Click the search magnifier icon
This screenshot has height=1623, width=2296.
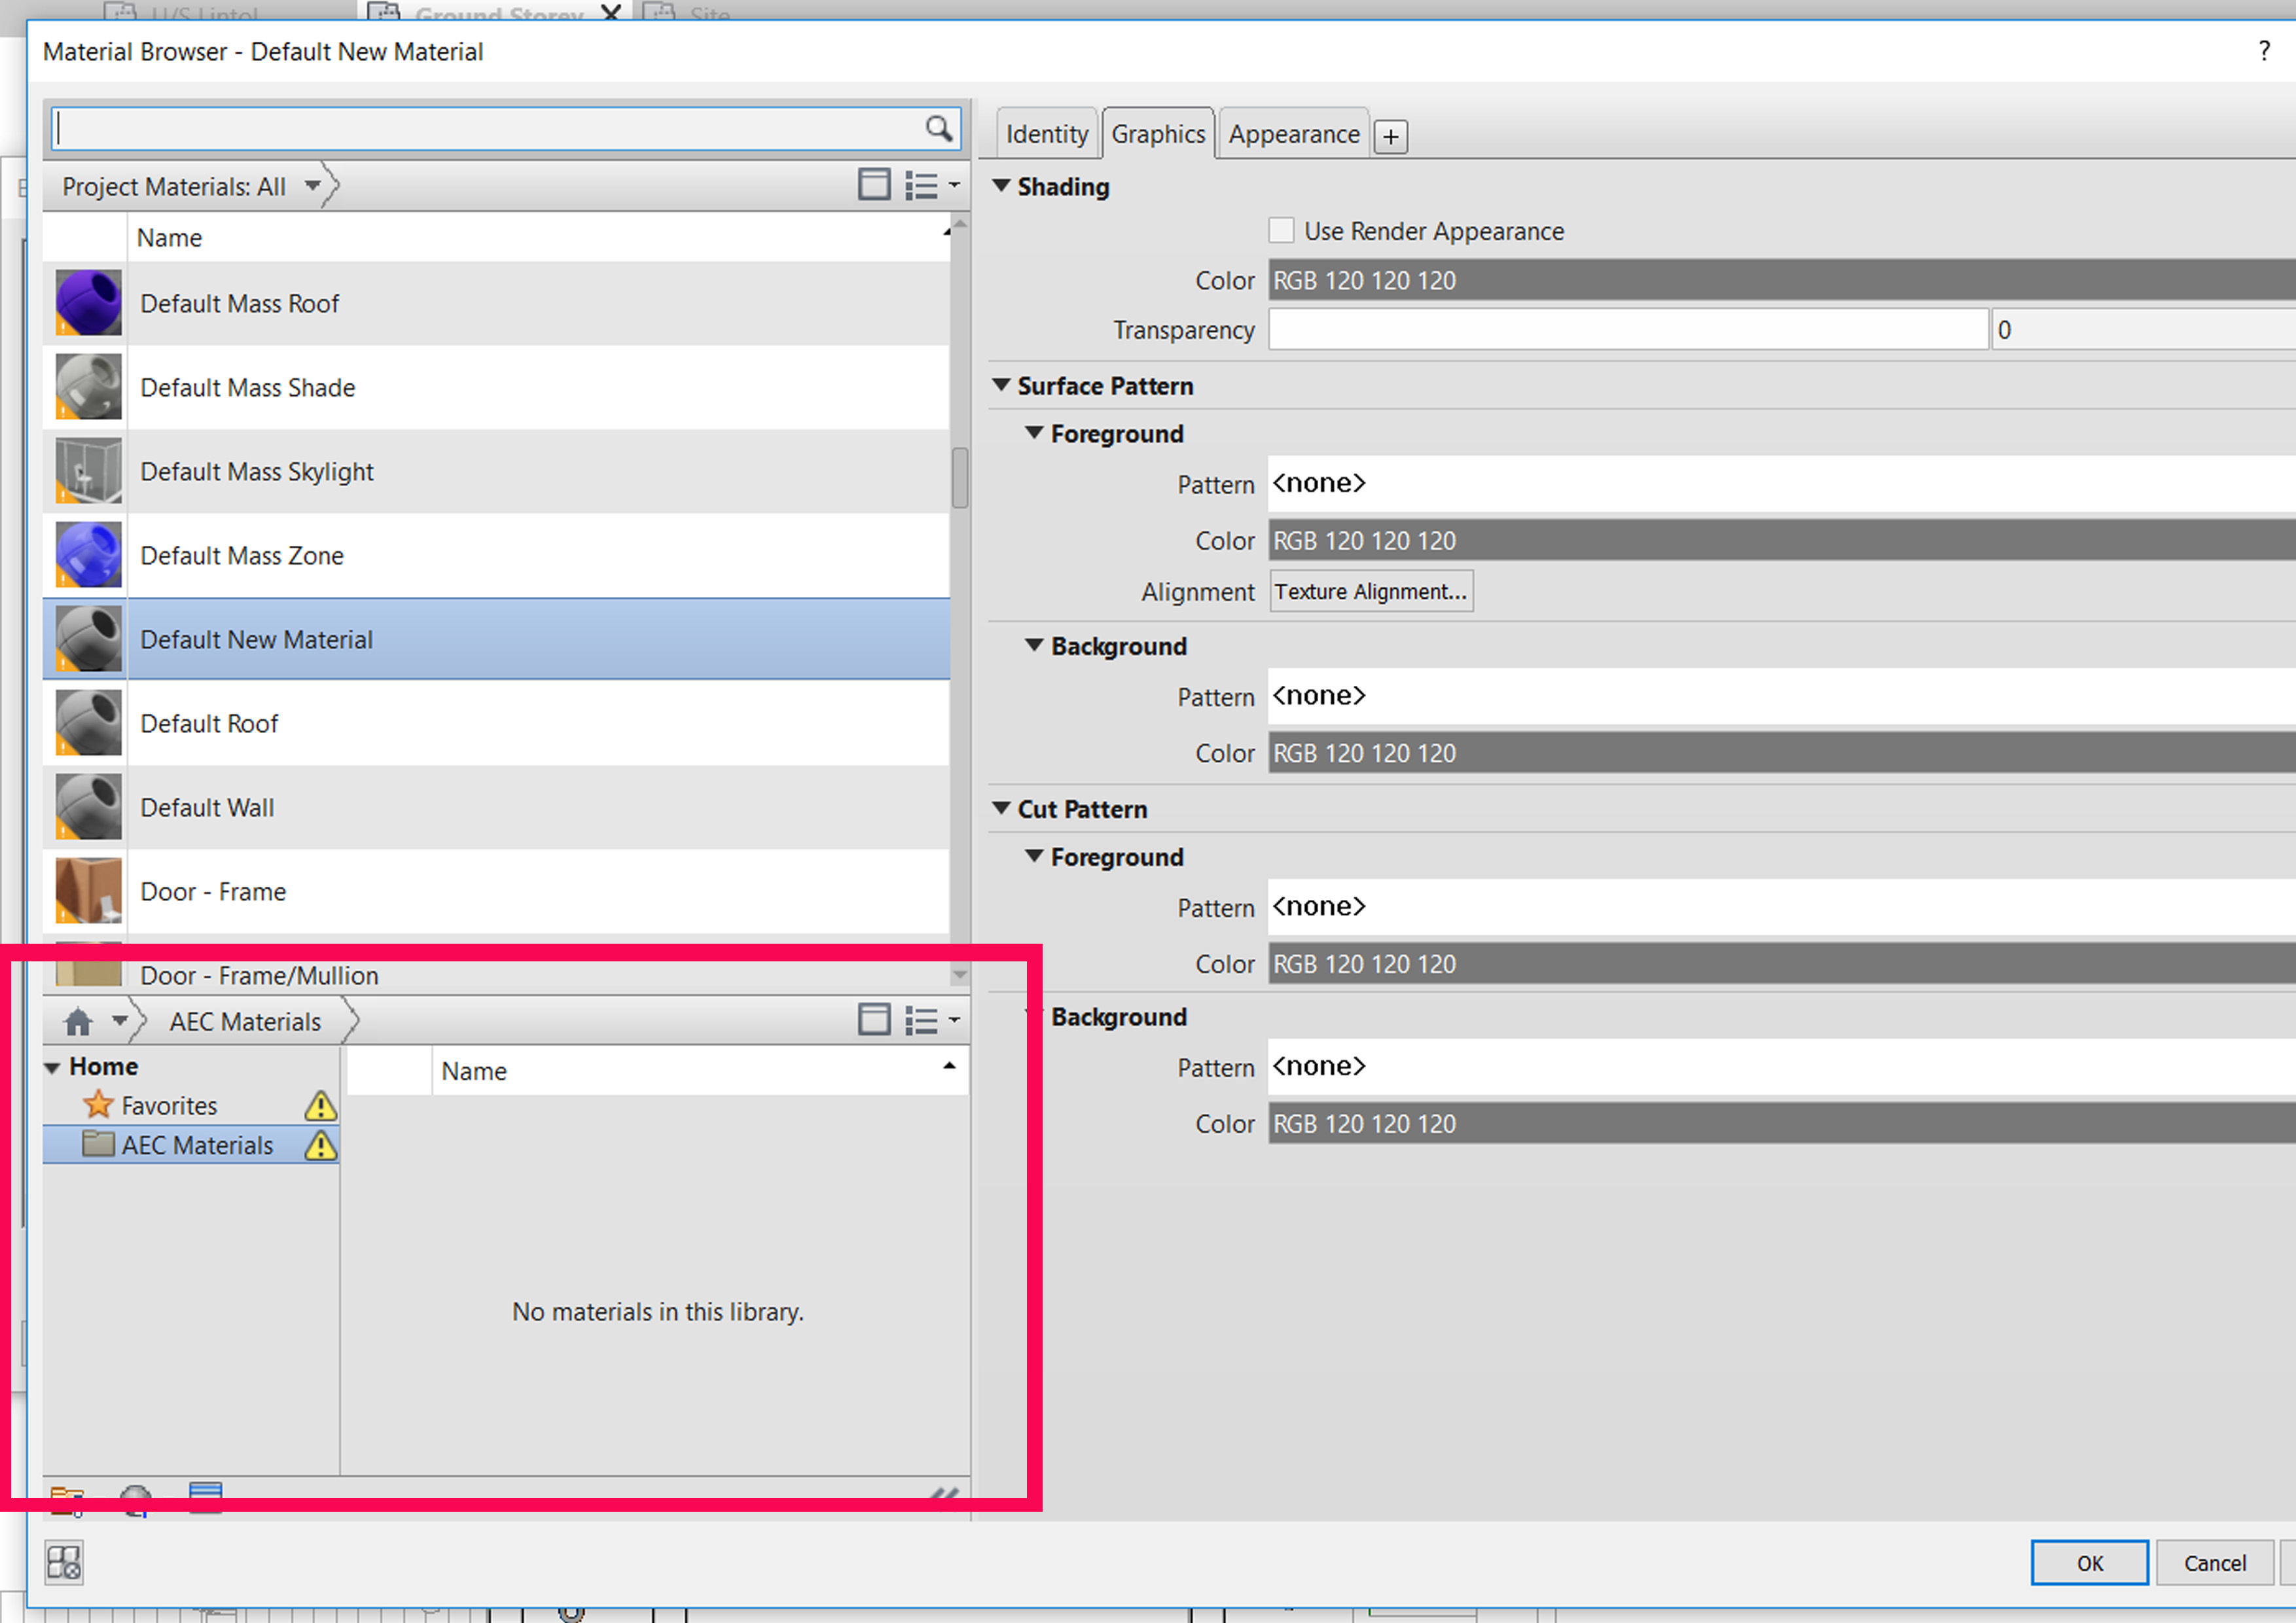coord(938,128)
